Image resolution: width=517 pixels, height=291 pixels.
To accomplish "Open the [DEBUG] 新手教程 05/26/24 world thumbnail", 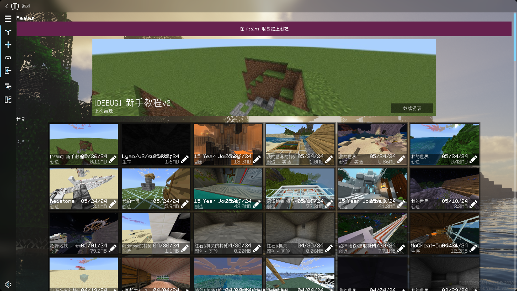I will (x=84, y=144).
